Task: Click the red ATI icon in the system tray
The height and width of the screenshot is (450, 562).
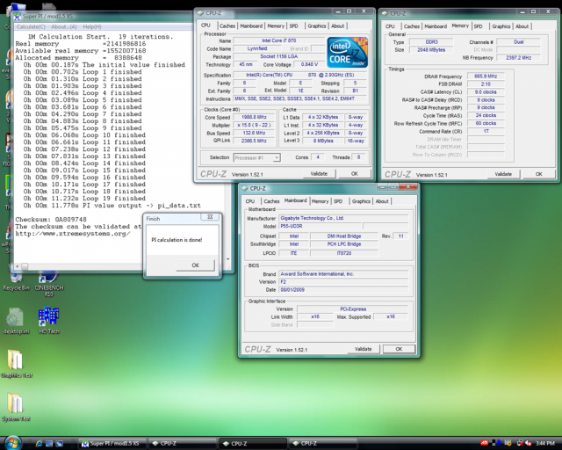Action: coord(484,443)
